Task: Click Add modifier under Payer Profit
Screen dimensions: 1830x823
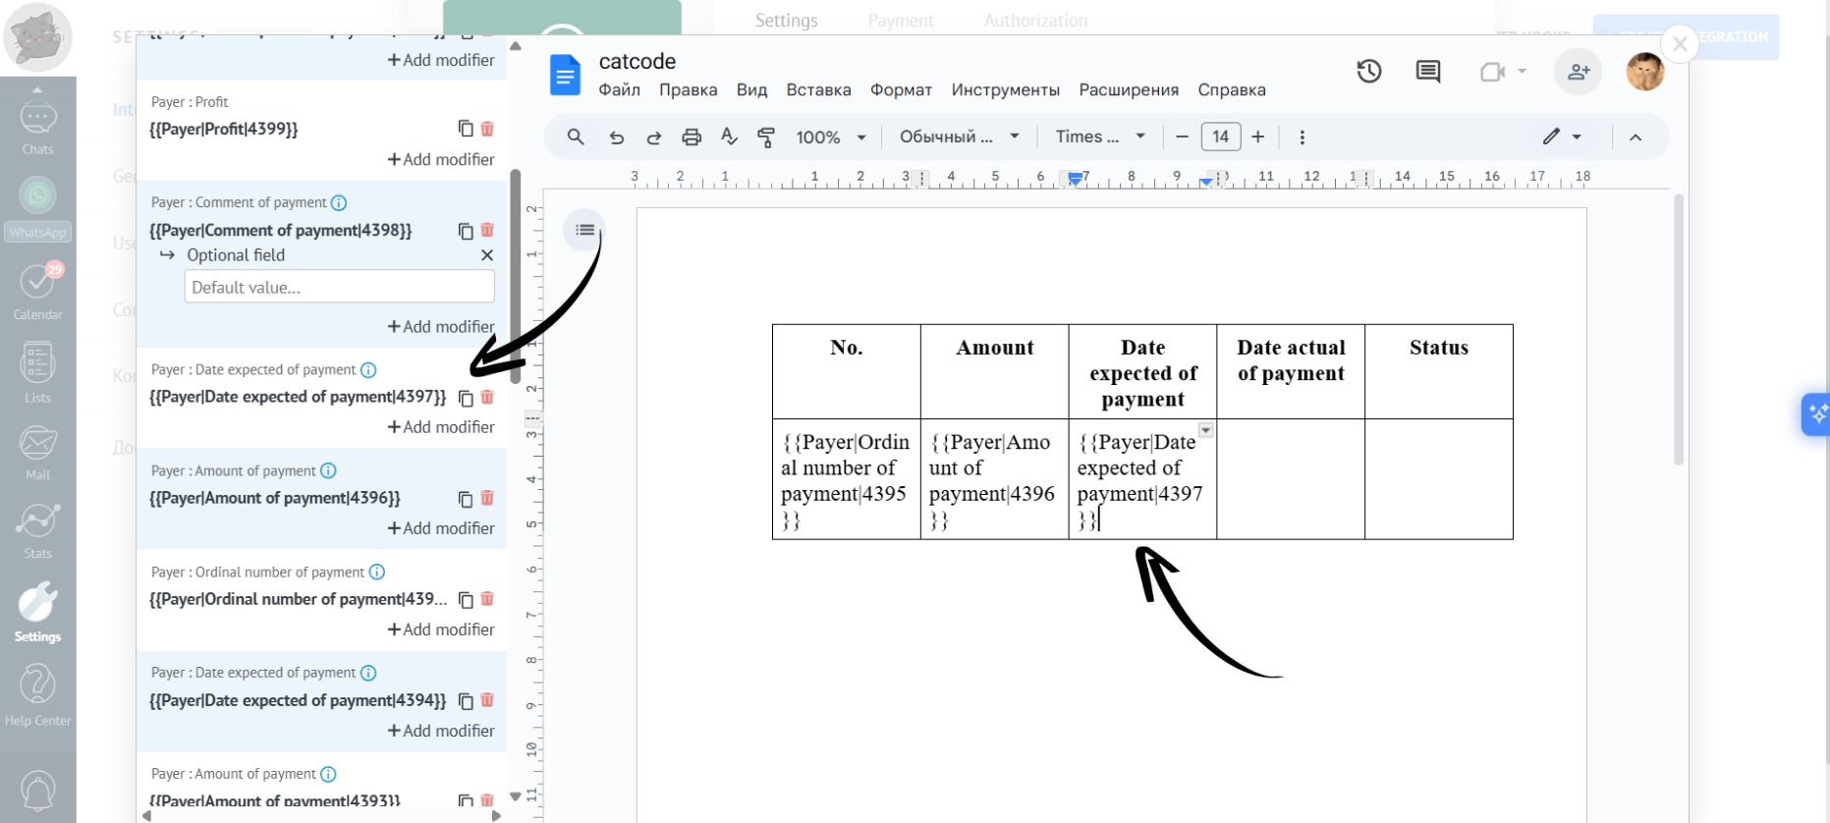Action: pyautogui.click(x=441, y=159)
